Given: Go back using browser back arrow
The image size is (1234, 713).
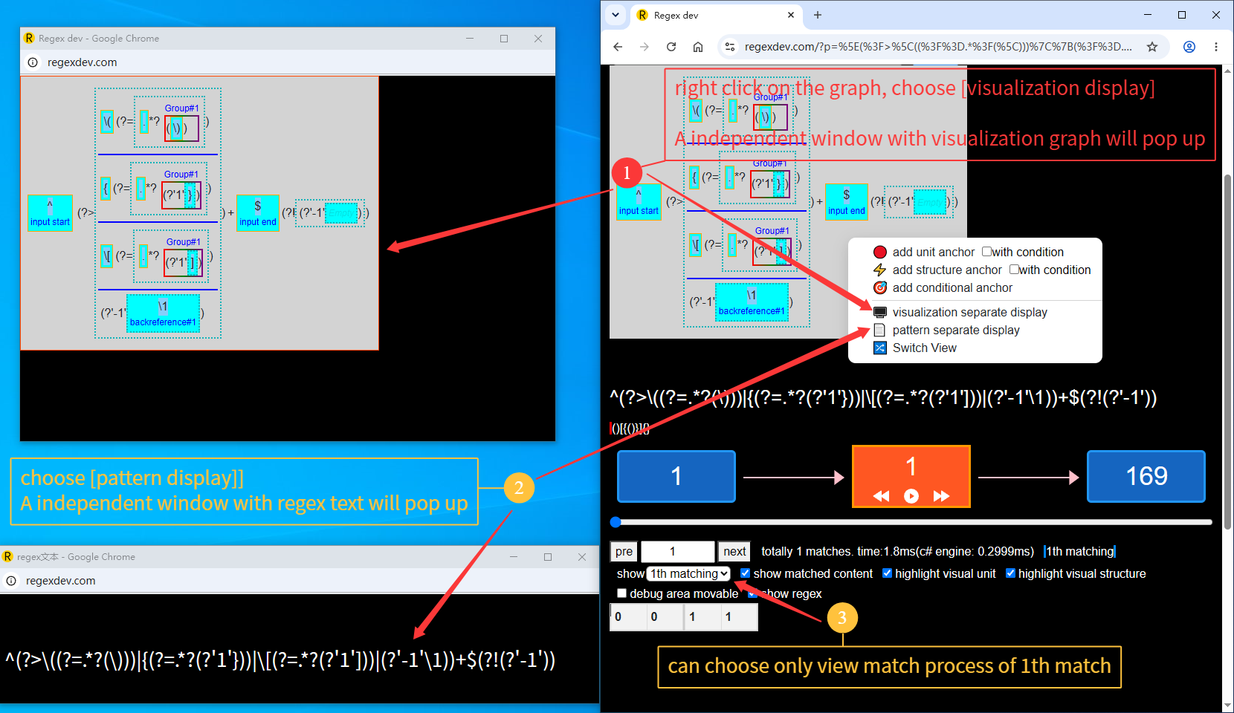Looking at the screenshot, I should coord(618,47).
